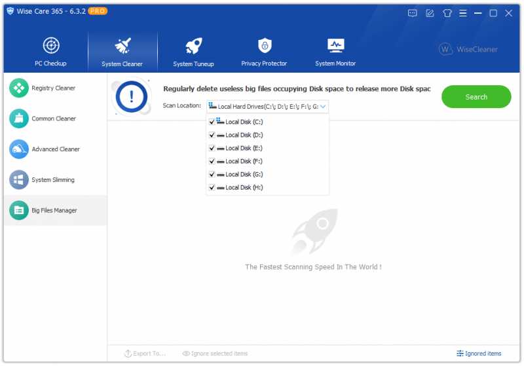Click the Advanced Cleaner icon

(19, 149)
